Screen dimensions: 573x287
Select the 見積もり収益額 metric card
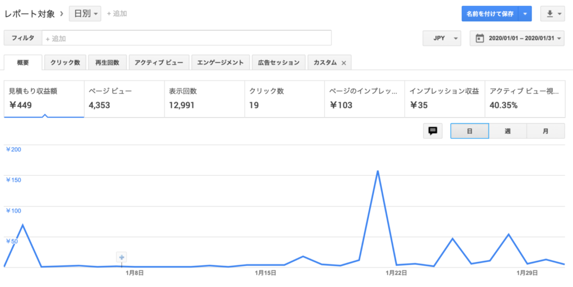coord(44,98)
